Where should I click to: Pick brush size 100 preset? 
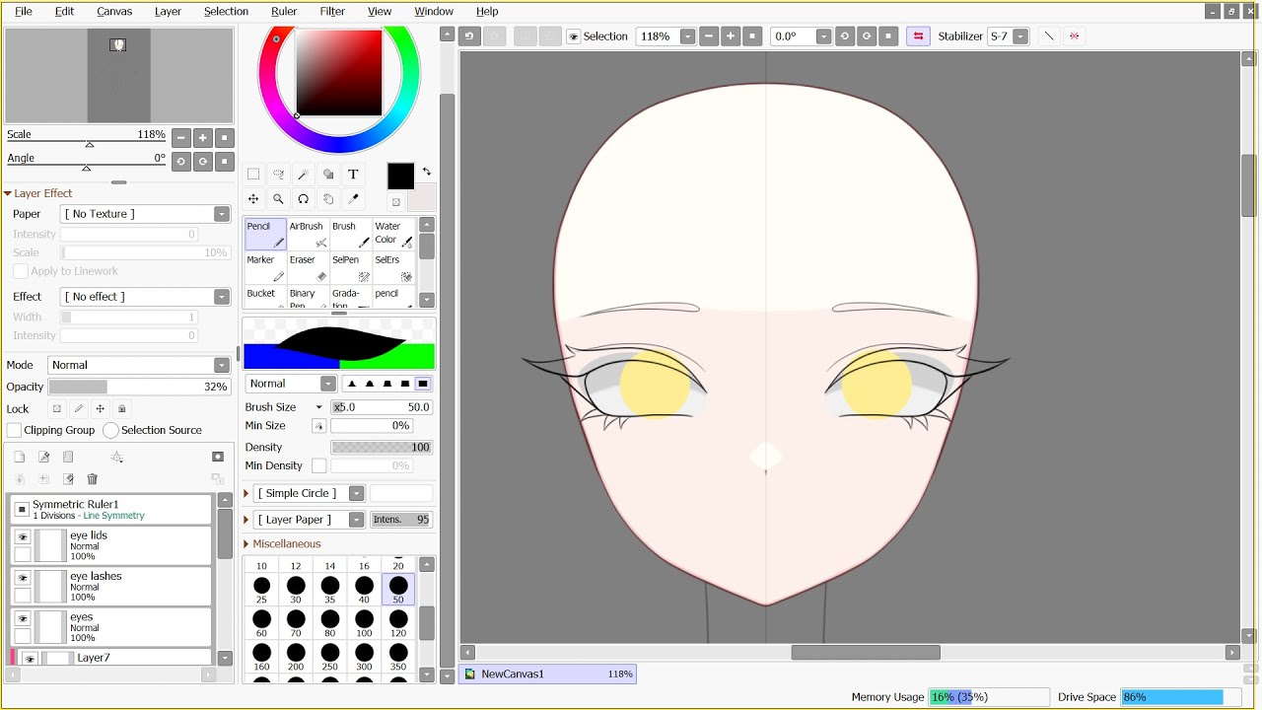(x=364, y=625)
